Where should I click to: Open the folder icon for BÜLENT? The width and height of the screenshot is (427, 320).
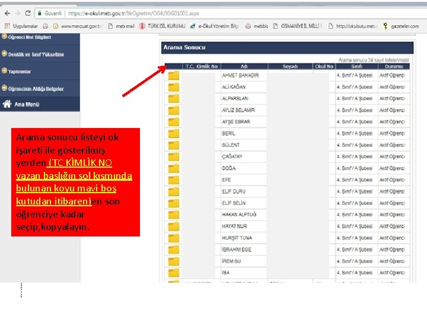[x=173, y=145]
